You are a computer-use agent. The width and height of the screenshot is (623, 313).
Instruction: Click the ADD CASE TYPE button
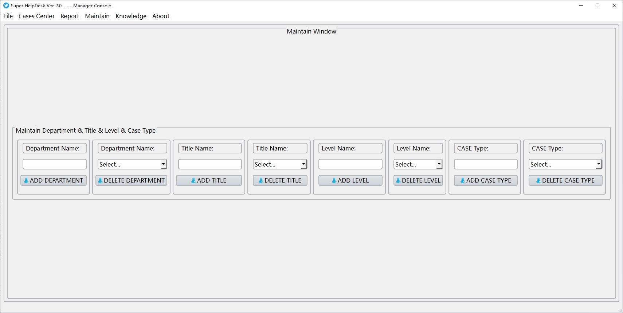coord(486,180)
